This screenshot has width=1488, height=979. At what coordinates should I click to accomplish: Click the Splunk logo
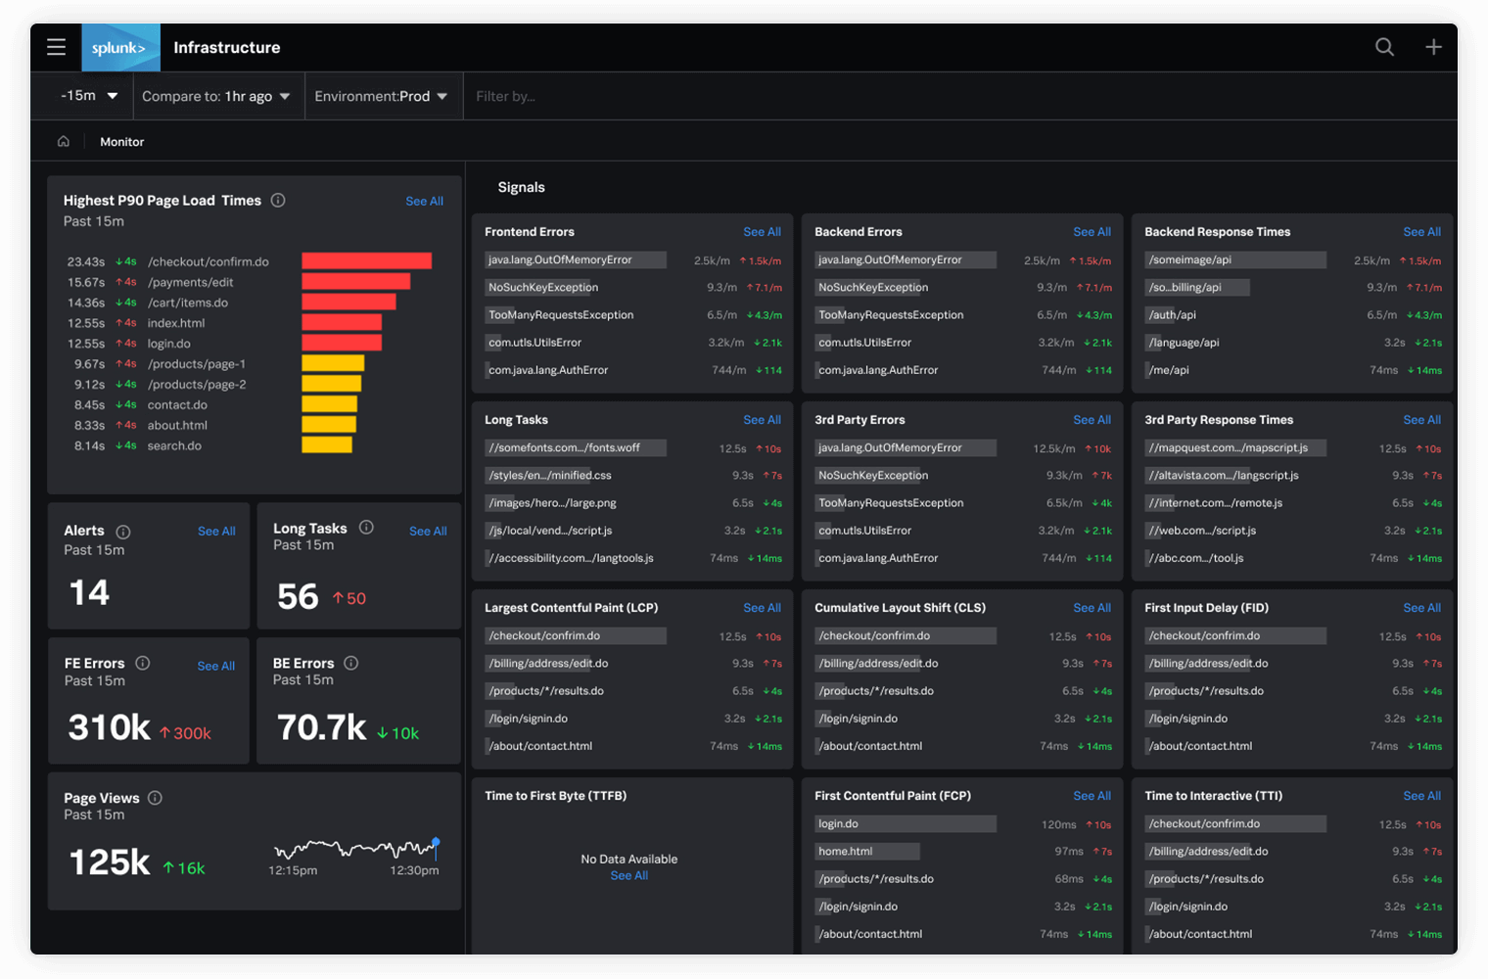click(119, 48)
